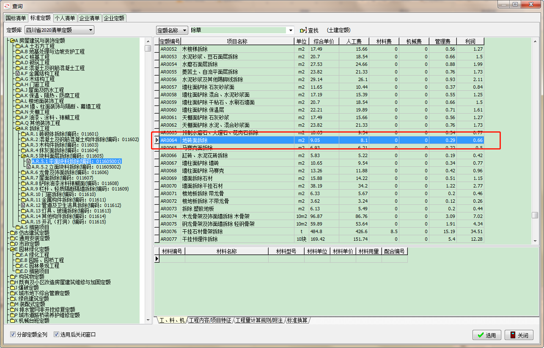Click 人工费 column header

pos(354,41)
